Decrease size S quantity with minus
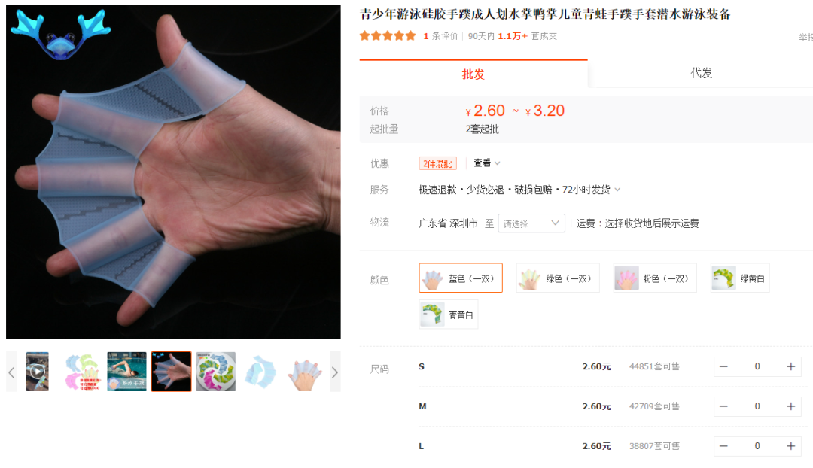Image resolution: width=813 pixels, height=468 pixels. tap(724, 366)
